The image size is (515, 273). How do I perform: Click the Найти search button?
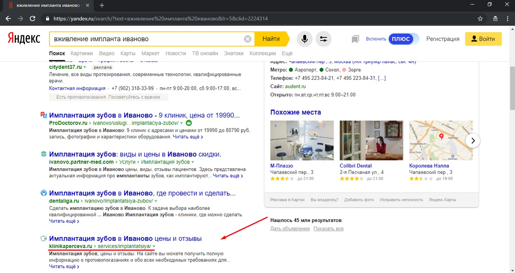click(271, 39)
